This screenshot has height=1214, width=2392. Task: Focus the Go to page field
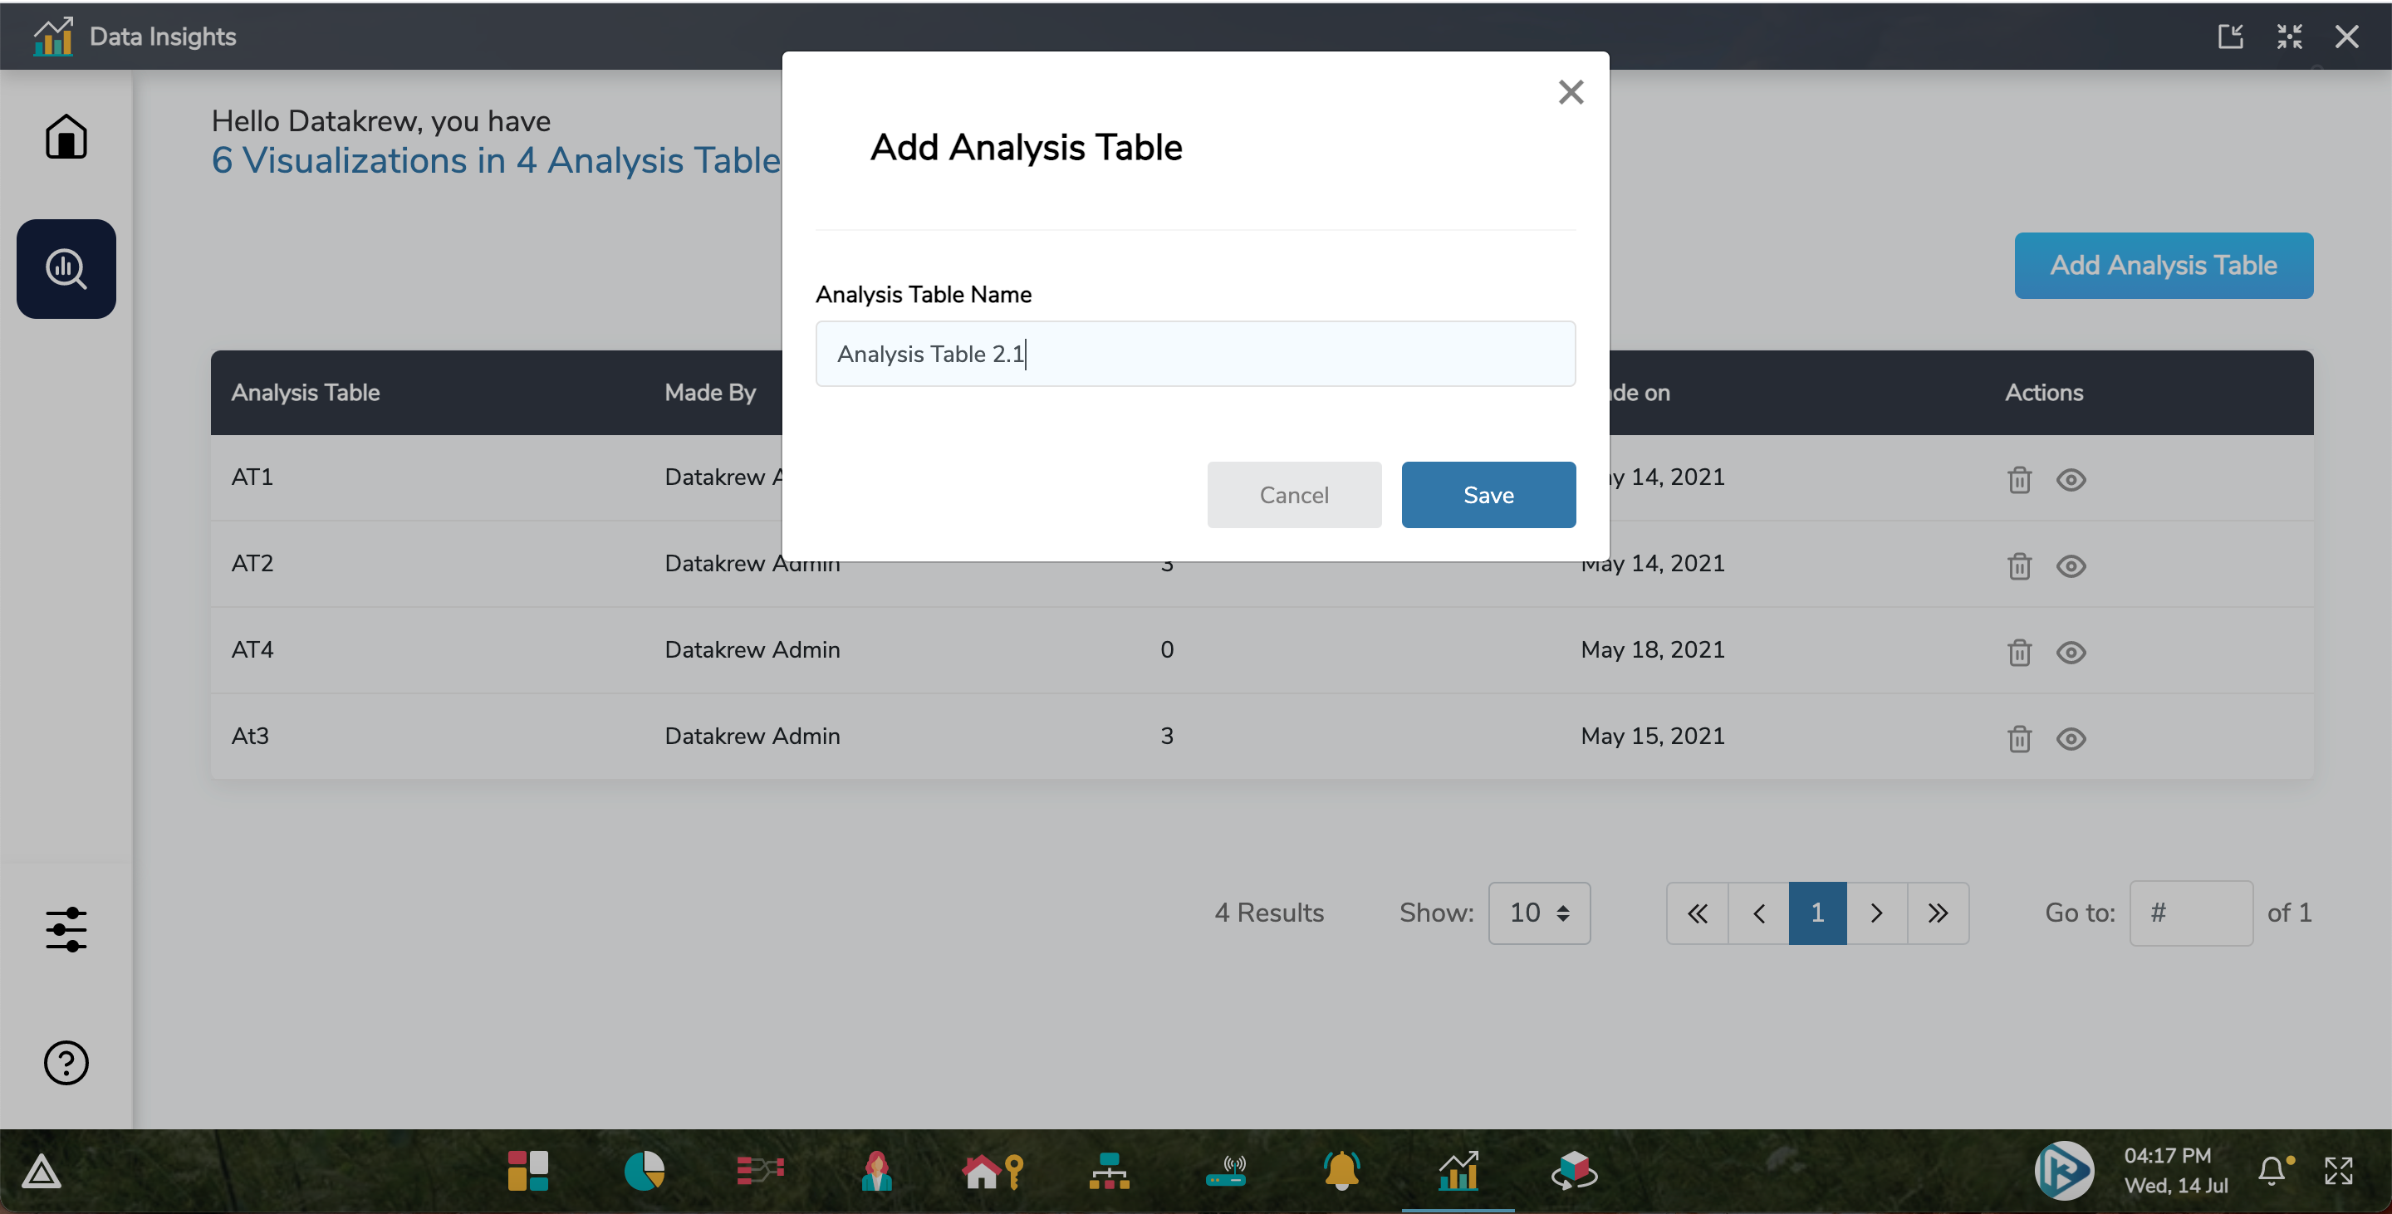(x=2190, y=913)
